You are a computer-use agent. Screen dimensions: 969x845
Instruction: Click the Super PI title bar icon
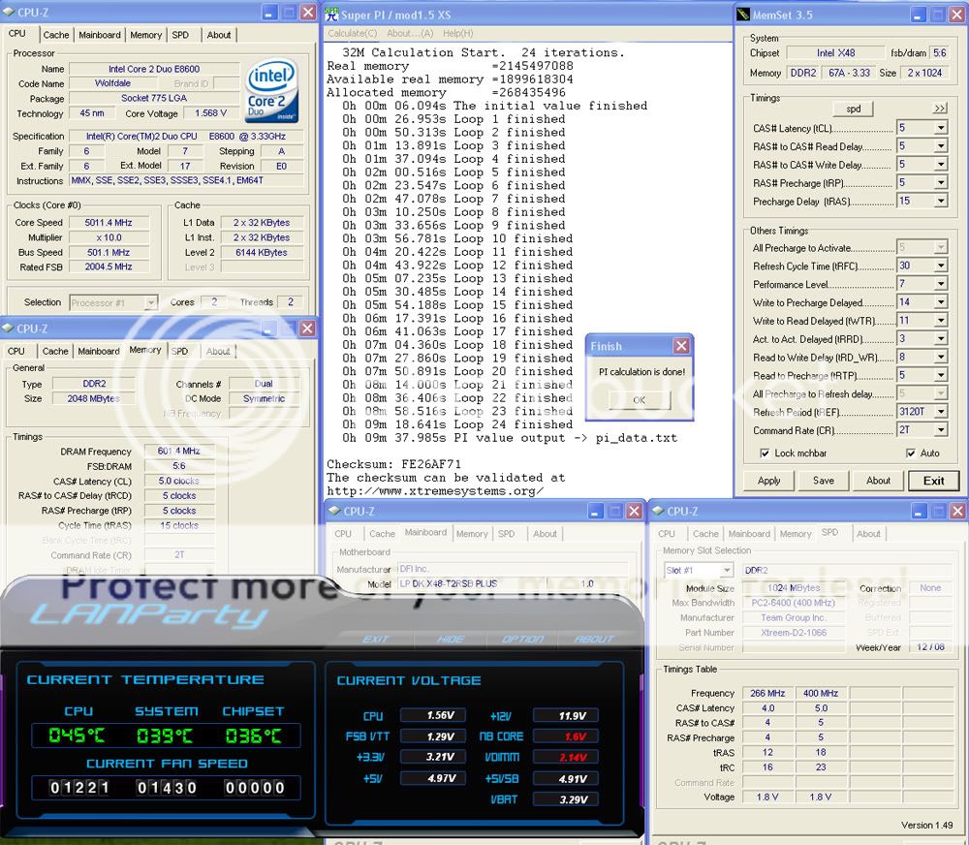point(331,15)
